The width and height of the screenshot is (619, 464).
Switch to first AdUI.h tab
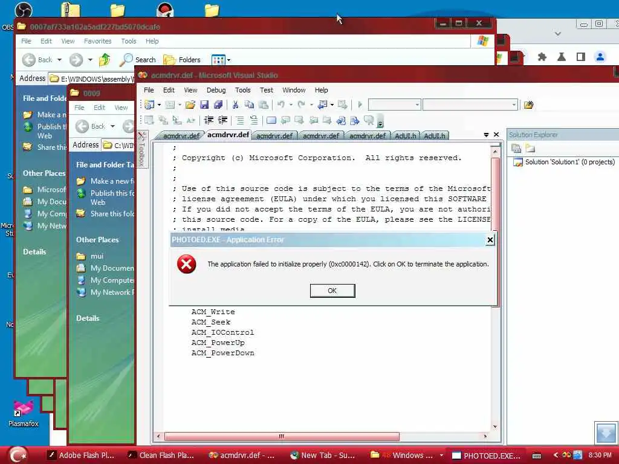tap(406, 136)
